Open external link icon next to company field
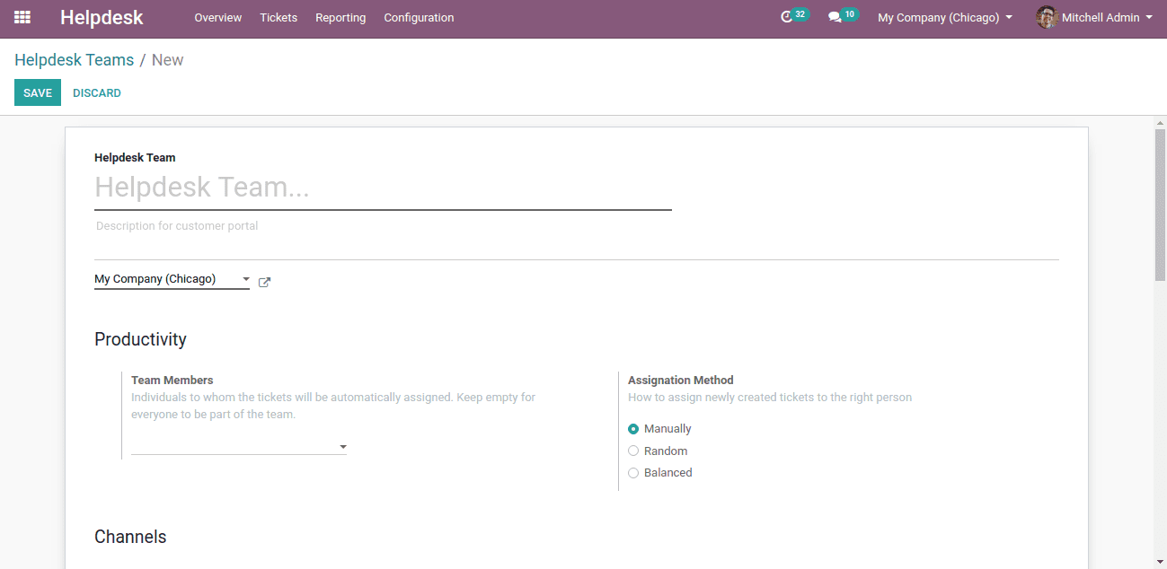This screenshot has height=569, width=1167. (264, 282)
